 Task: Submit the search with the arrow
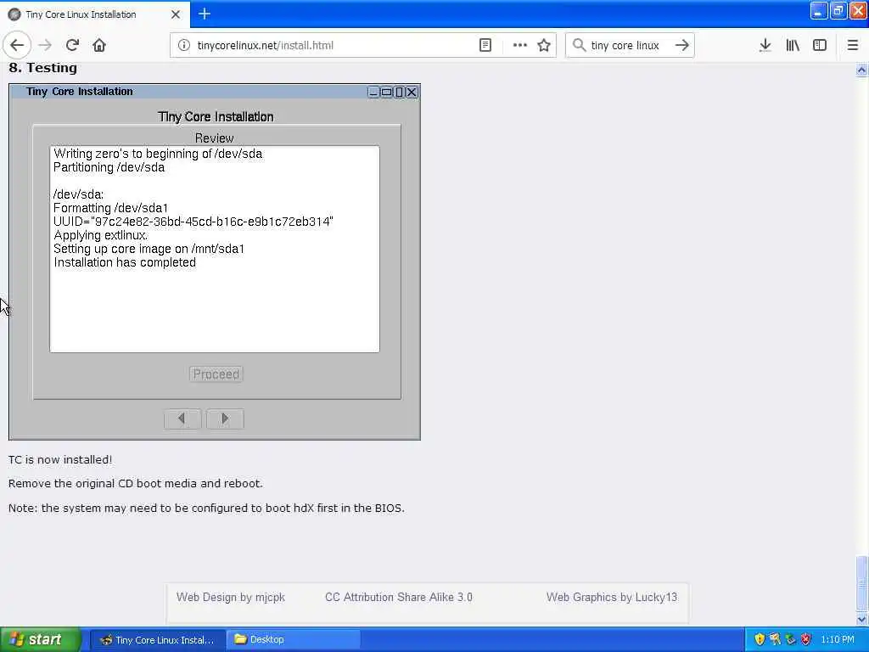click(x=682, y=45)
